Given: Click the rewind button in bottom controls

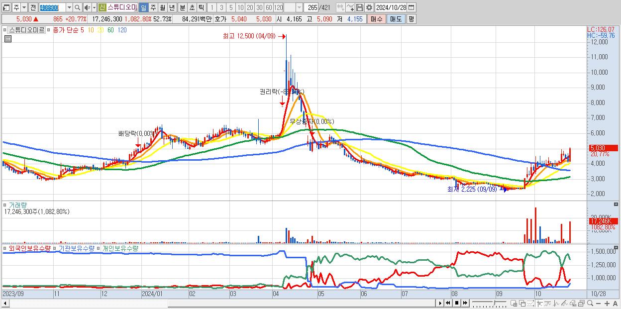Looking at the screenshot, I should tap(448, 303).
